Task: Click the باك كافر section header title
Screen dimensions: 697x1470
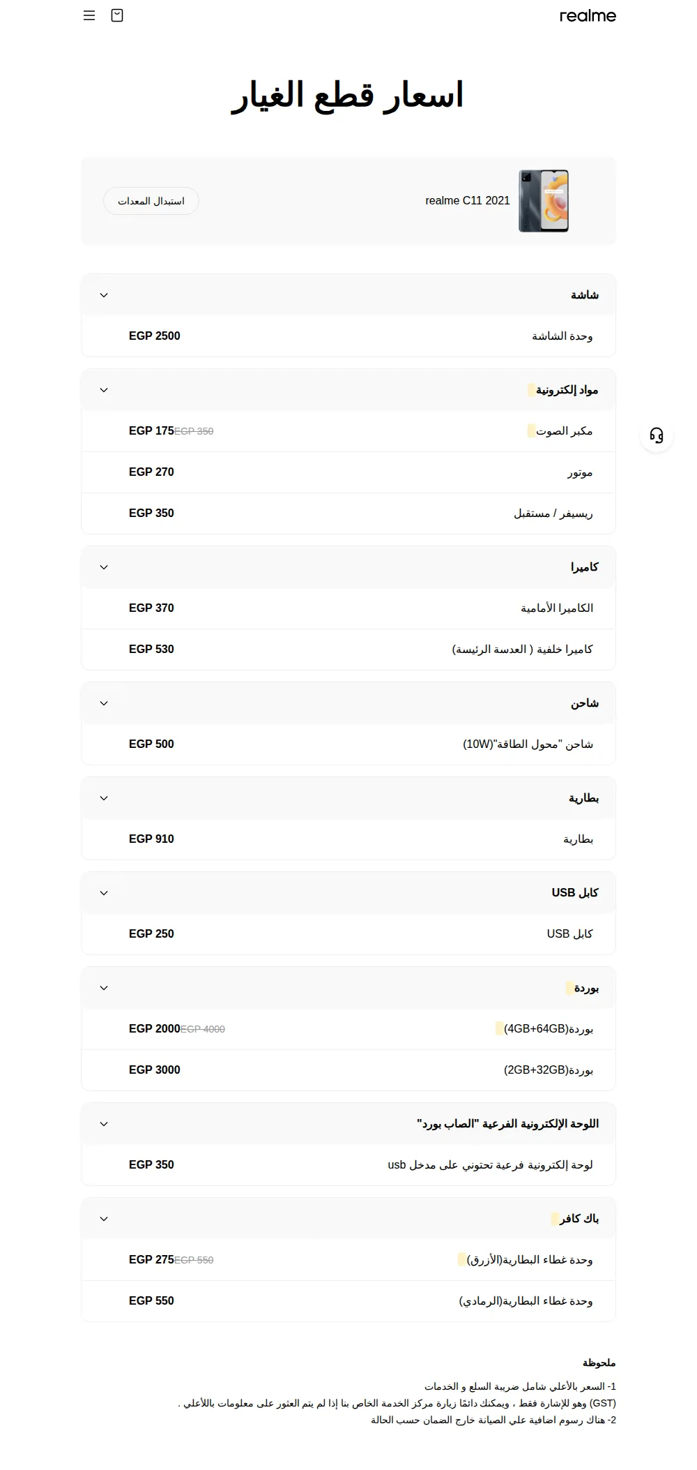Action: (579, 1219)
